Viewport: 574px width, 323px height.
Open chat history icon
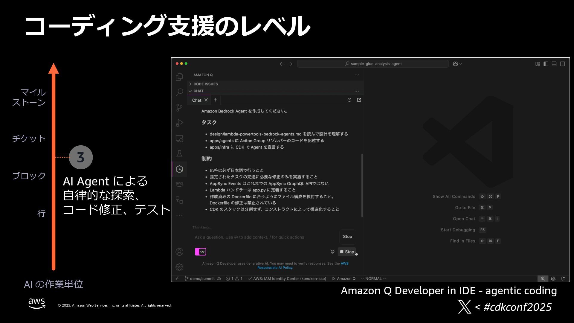pos(349,100)
